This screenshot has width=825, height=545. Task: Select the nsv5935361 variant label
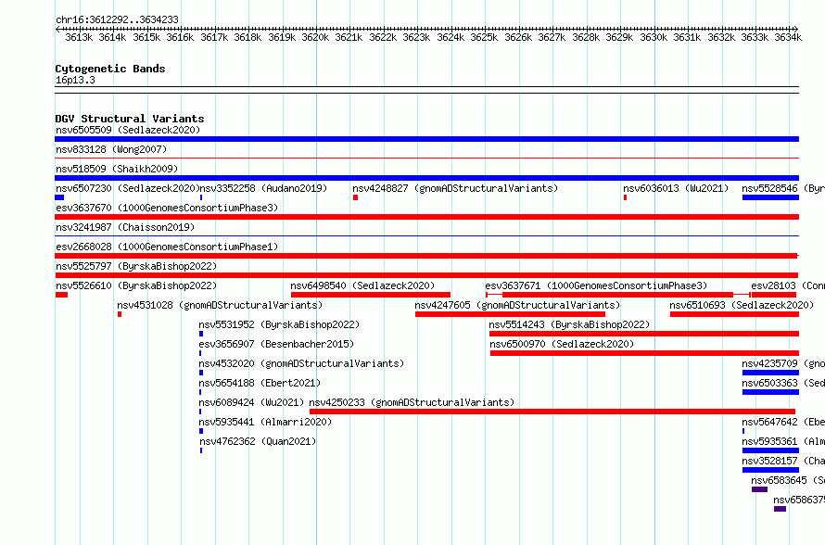[x=783, y=441]
